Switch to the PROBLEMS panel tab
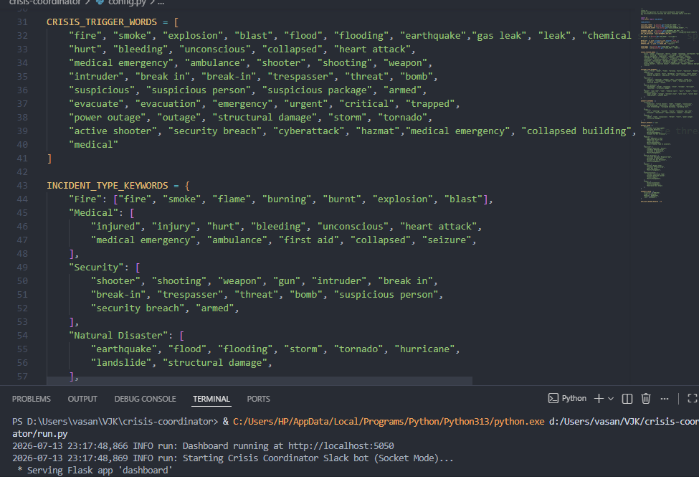This screenshot has width=699, height=477. coord(32,399)
